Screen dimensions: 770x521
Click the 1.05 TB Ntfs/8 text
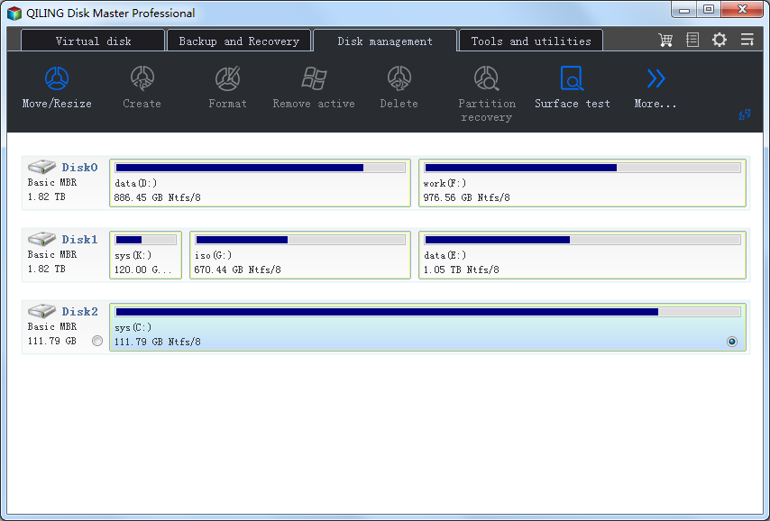pos(461,270)
